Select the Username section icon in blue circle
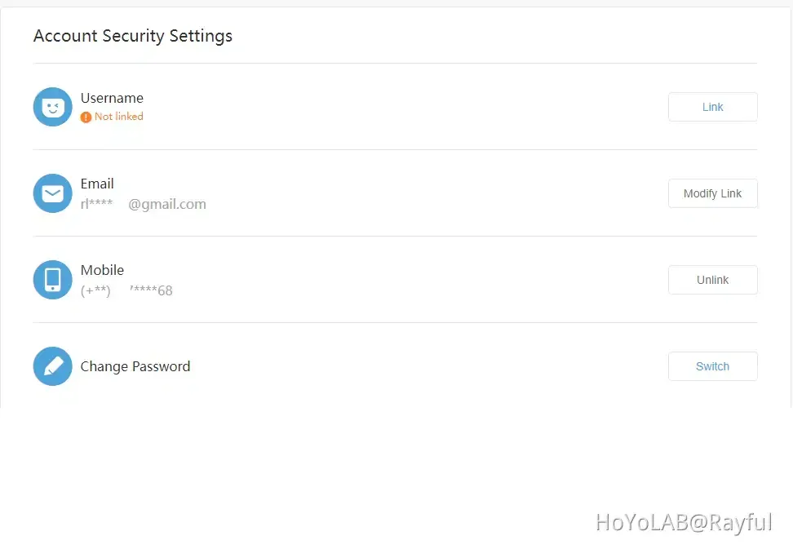The image size is (793, 558). pyautogui.click(x=52, y=106)
